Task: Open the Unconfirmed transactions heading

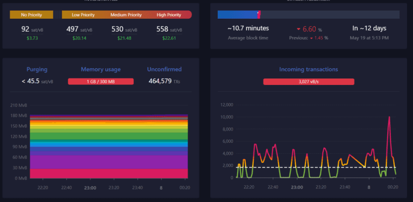Action: coord(165,69)
